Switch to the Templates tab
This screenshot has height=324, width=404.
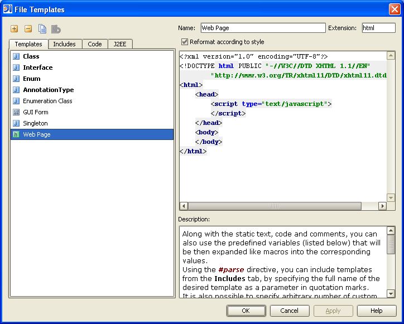click(x=28, y=44)
